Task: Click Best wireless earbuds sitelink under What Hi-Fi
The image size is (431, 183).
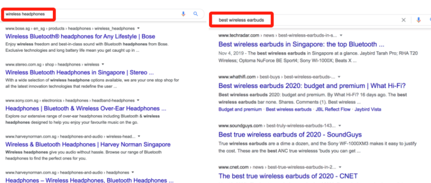Action: (289, 109)
